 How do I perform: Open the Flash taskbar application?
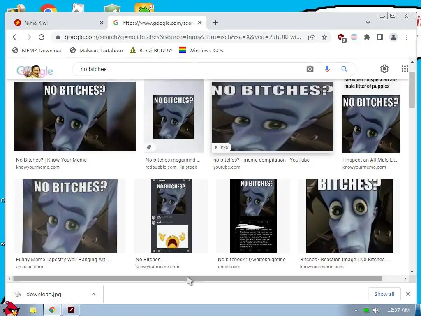71,310
